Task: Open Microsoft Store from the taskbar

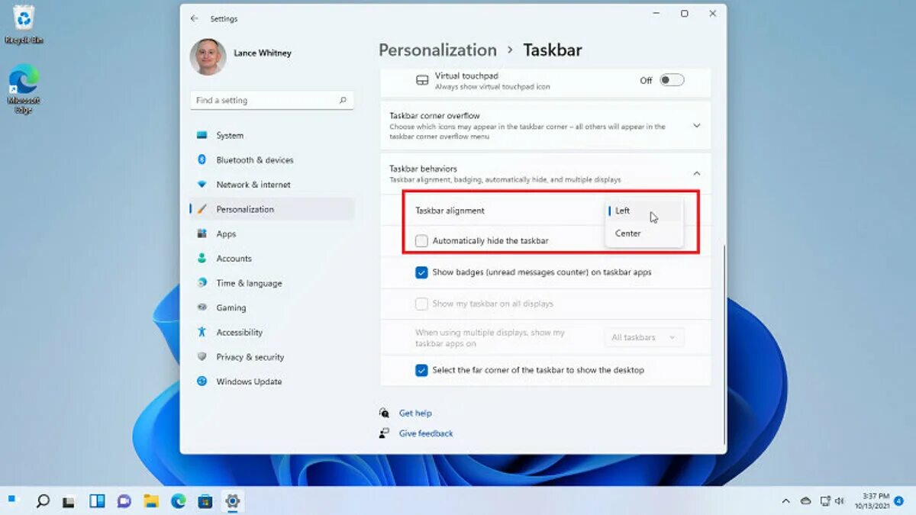Action: [205, 501]
